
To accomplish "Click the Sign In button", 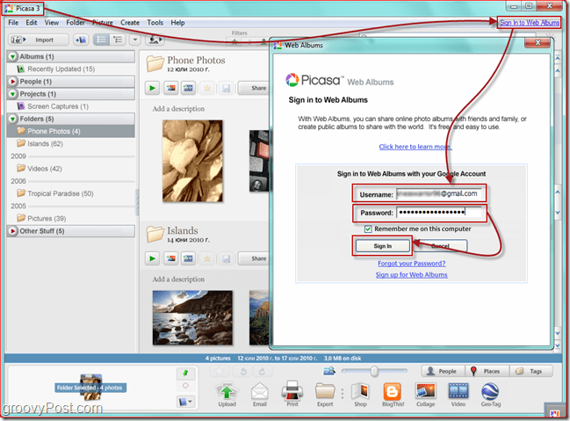I will (382, 246).
